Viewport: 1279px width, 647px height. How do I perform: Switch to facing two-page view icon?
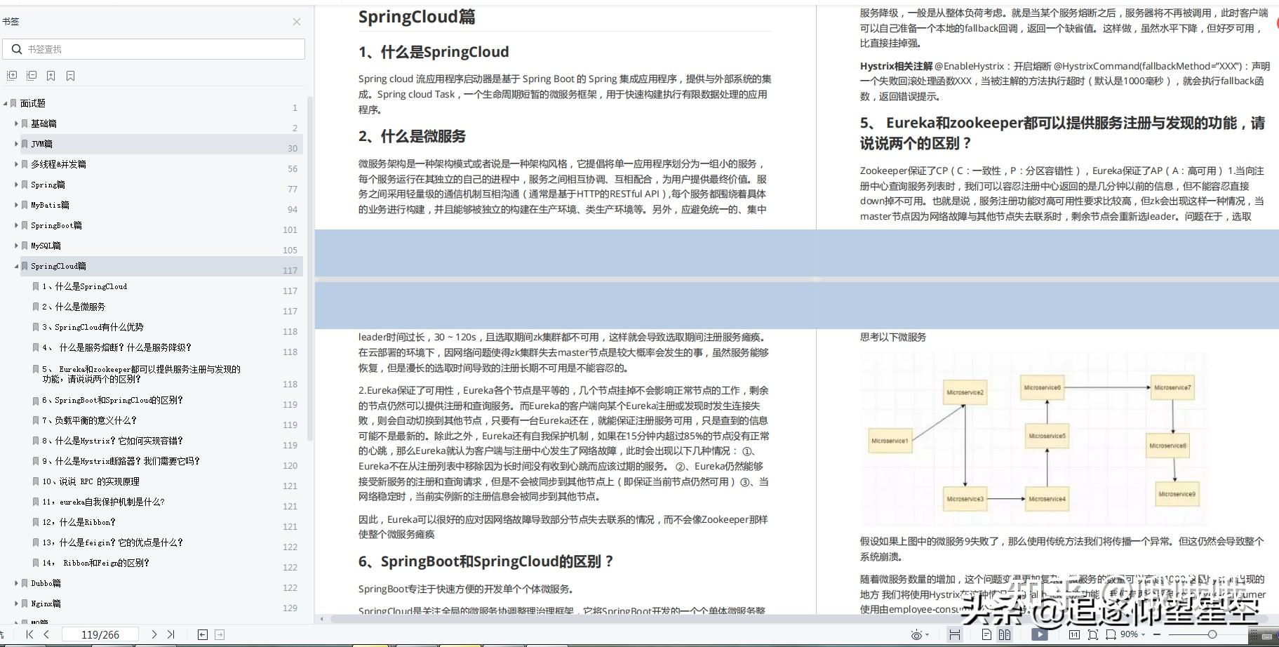coord(1006,634)
